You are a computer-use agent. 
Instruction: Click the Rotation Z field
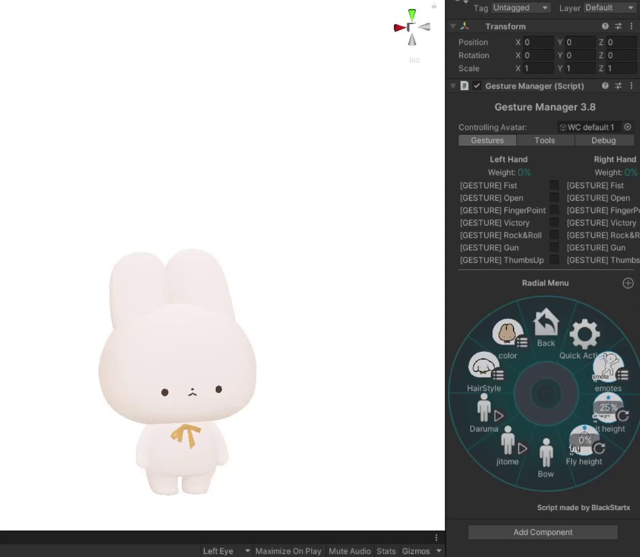pos(621,55)
